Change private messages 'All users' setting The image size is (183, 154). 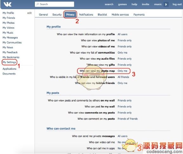click(x=122, y=136)
